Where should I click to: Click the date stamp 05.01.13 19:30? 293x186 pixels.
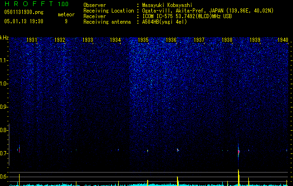pyautogui.click(x=24, y=21)
